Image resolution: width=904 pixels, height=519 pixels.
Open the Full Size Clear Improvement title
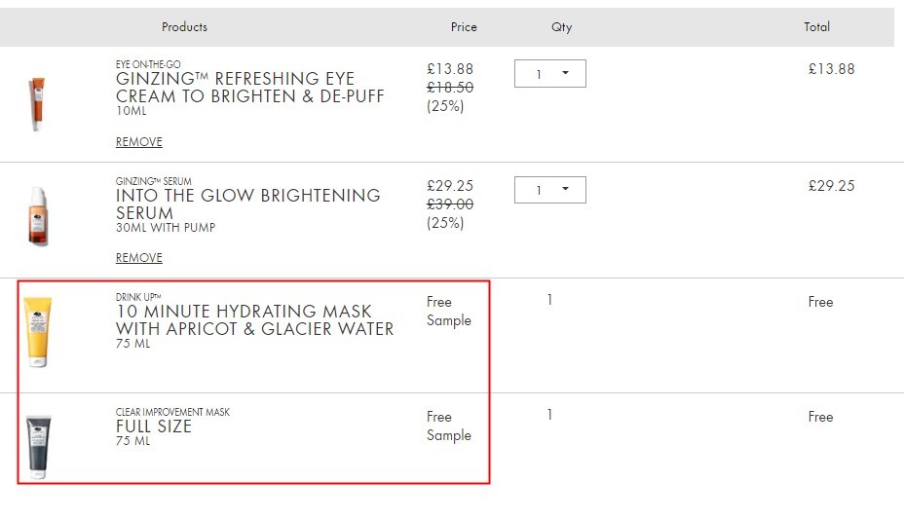coord(153,426)
